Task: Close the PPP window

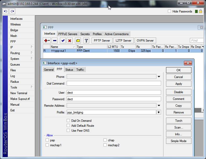Action: pyautogui.click(x=201, y=27)
